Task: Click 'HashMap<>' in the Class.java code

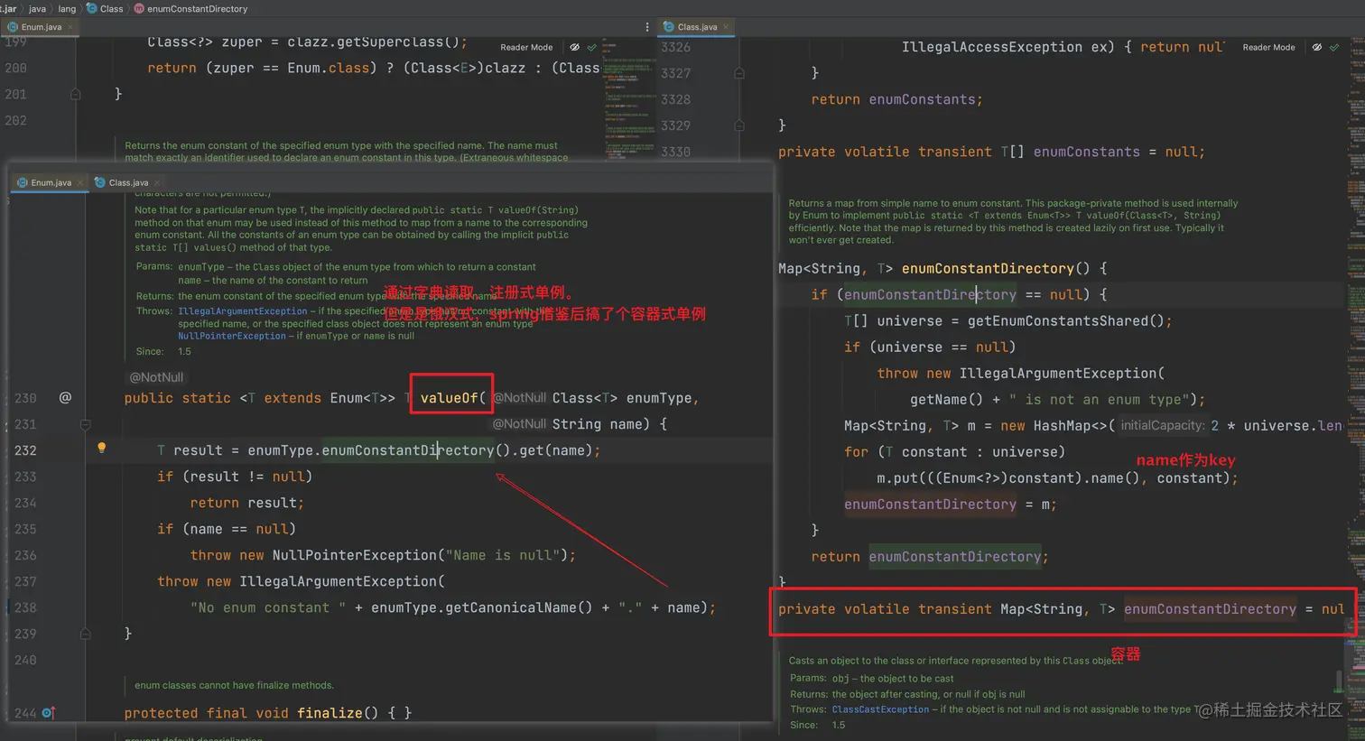Action: (x=1058, y=425)
